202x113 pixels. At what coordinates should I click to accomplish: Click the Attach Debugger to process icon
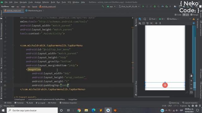[x=166, y=6]
